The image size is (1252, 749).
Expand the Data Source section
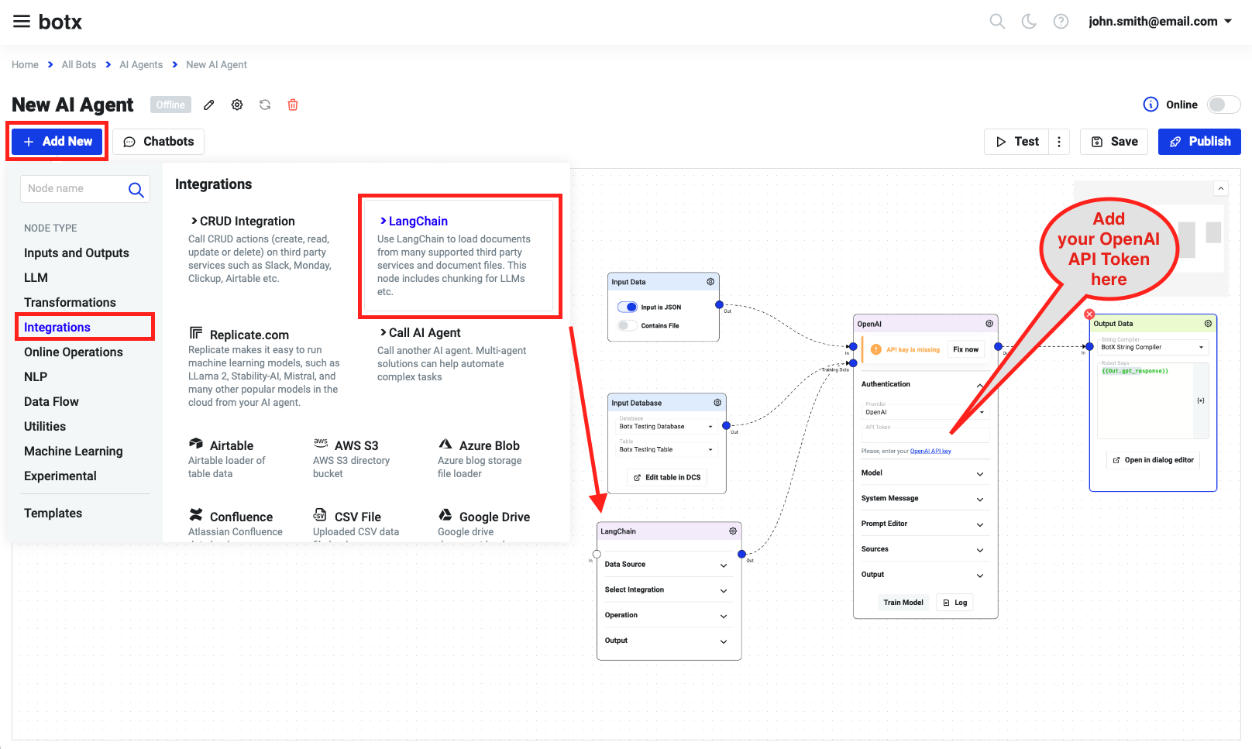pyautogui.click(x=665, y=565)
